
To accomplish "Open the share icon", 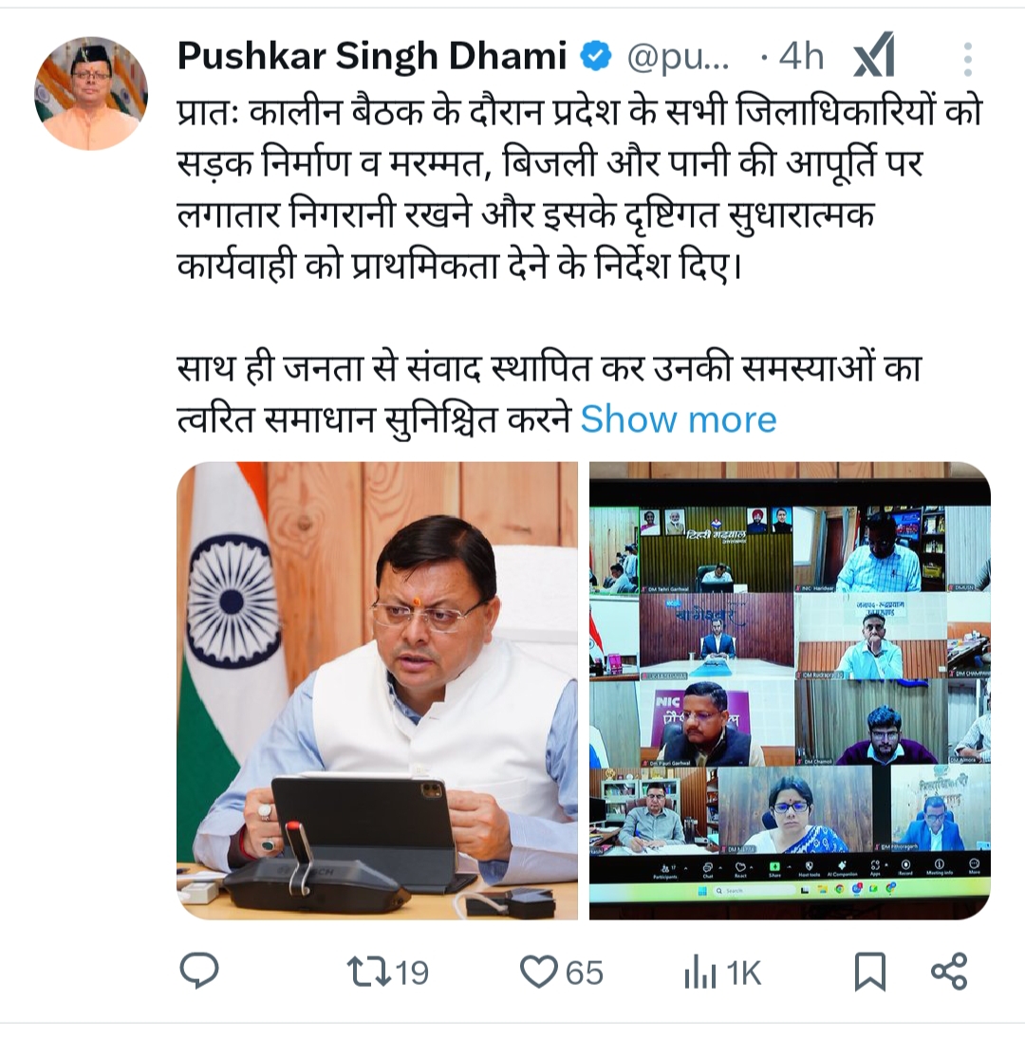I will (x=949, y=972).
